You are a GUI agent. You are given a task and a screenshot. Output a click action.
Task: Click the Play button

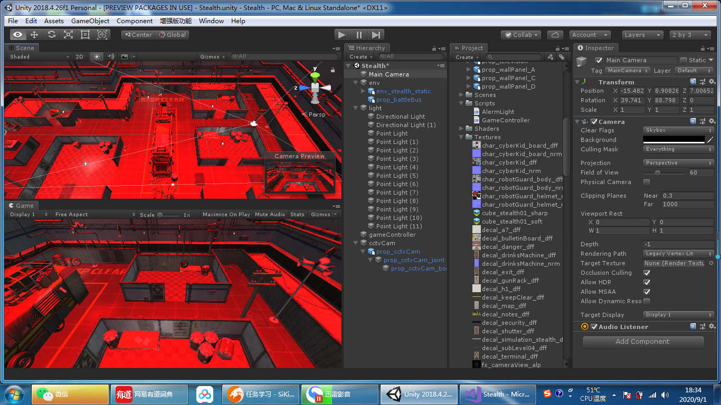tap(342, 35)
